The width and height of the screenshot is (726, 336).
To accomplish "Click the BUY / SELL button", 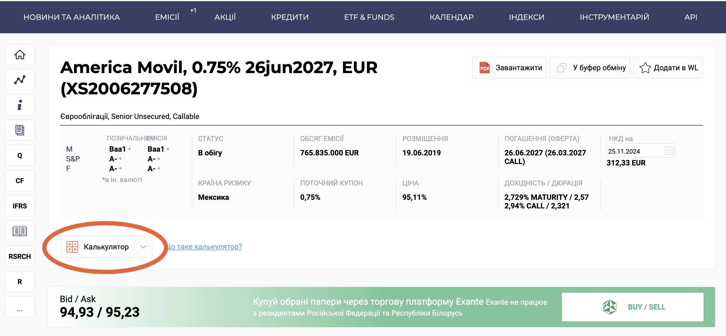I will coord(633,307).
